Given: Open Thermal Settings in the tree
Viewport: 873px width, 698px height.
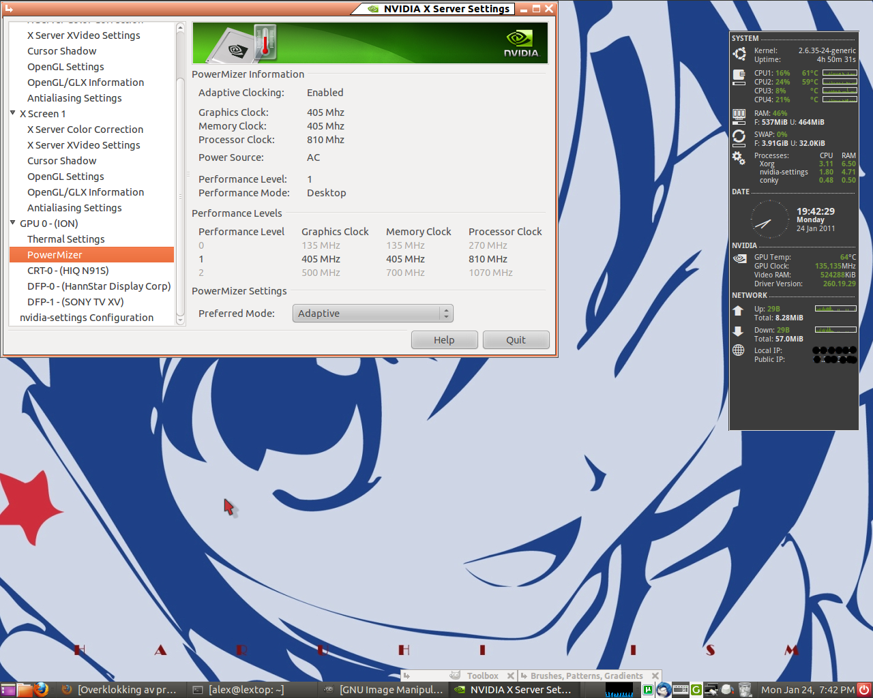Looking at the screenshot, I should (x=66, y=239).
